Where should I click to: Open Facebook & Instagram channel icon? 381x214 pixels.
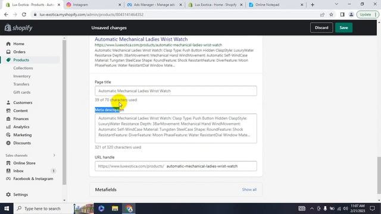(x=8, y=179)
